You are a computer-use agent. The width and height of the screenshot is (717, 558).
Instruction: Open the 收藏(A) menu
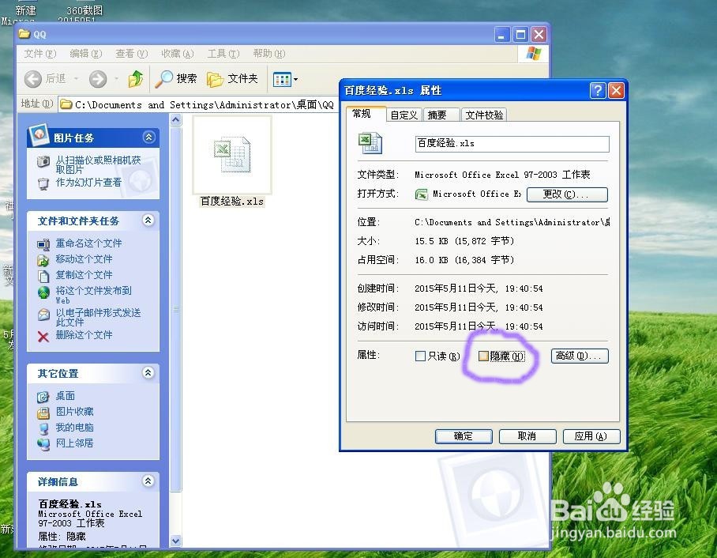tap(178, 54)
